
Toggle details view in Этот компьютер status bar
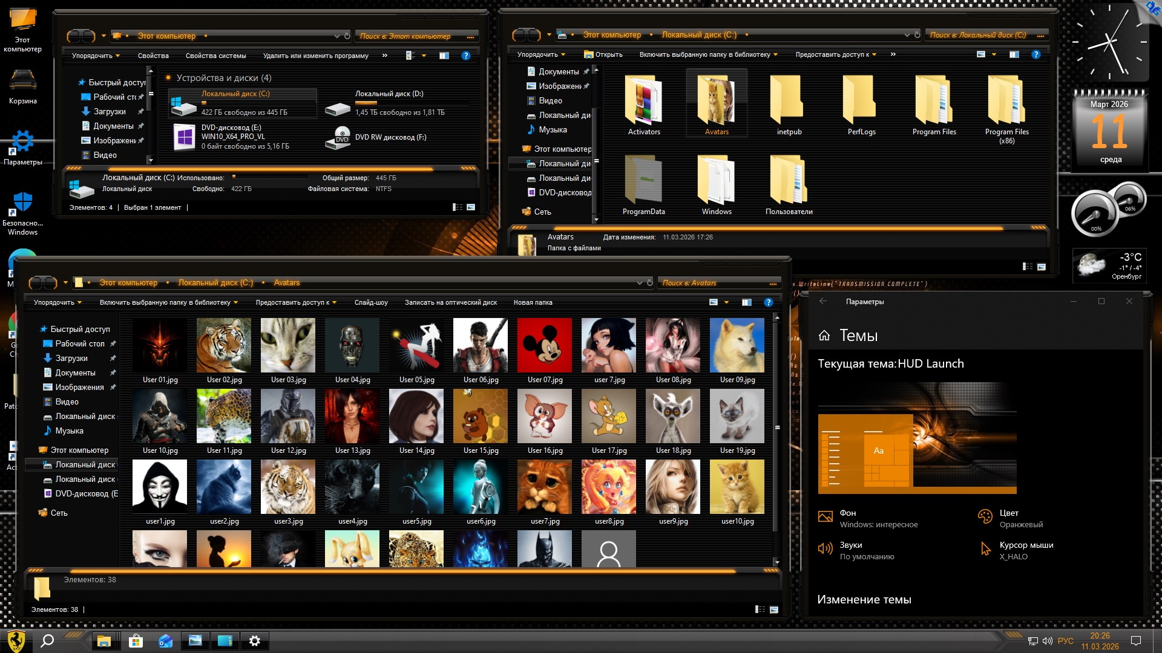click(458, 207)
